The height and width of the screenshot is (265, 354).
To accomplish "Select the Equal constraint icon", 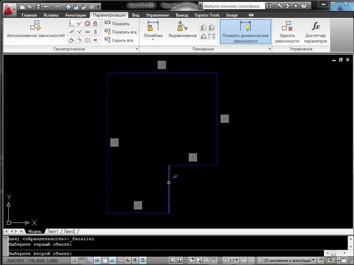I will (96, 40).
